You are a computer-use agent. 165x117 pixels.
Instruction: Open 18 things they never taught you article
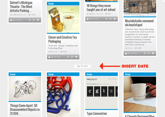pyautogui.click(x=101, y=8)
